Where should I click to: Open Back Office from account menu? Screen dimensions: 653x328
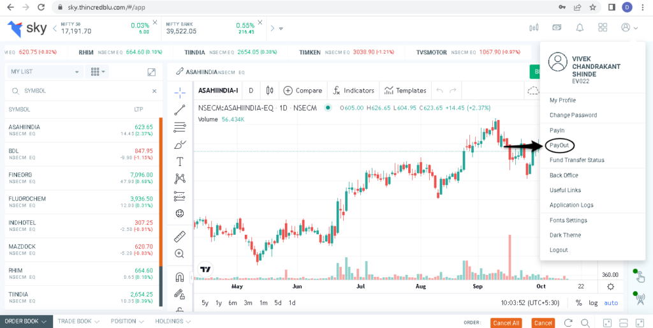pos(564,175)
